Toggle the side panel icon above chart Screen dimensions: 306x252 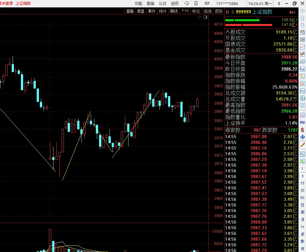(x=205, y=17)
